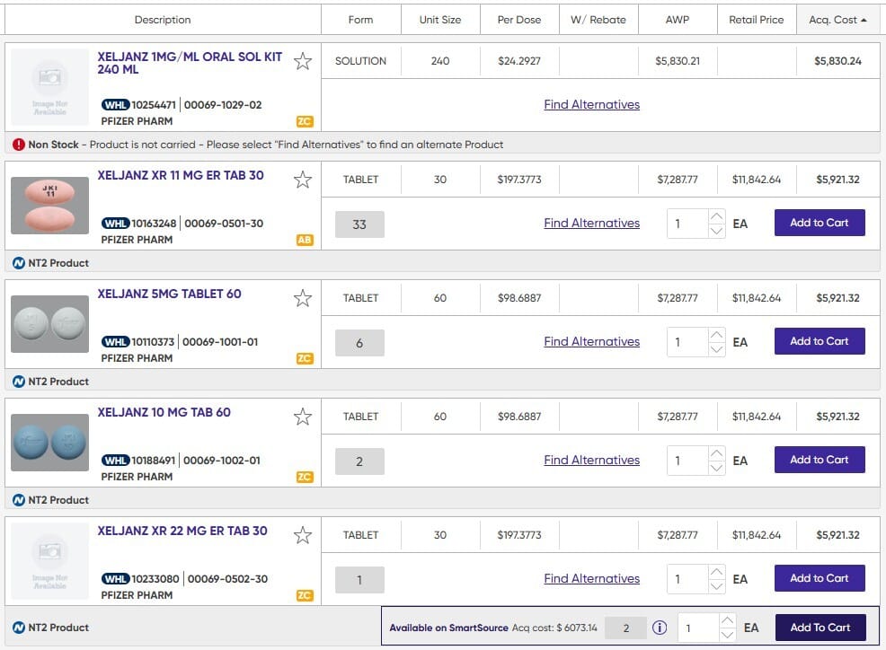Sort by AWP column header
The image size is (886, 650).
678,20
